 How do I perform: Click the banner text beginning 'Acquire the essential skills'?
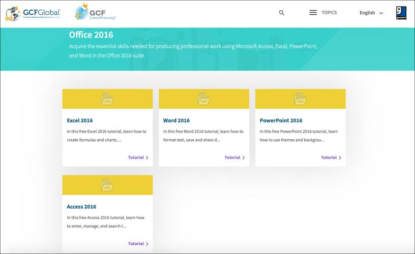pyautogui.click(x=193, y=51)
